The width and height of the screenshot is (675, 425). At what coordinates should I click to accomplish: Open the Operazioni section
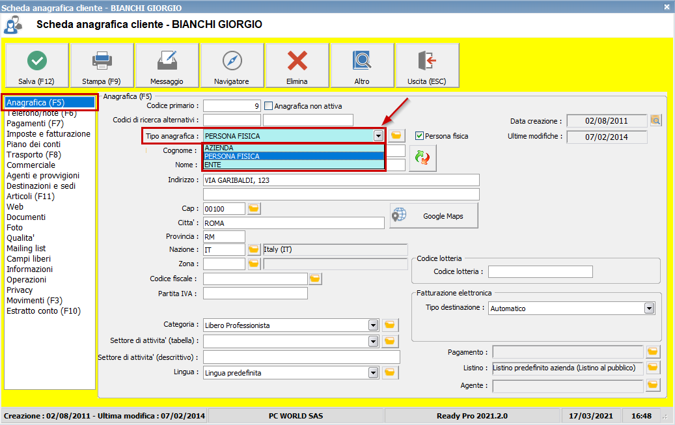coord(26,279)
